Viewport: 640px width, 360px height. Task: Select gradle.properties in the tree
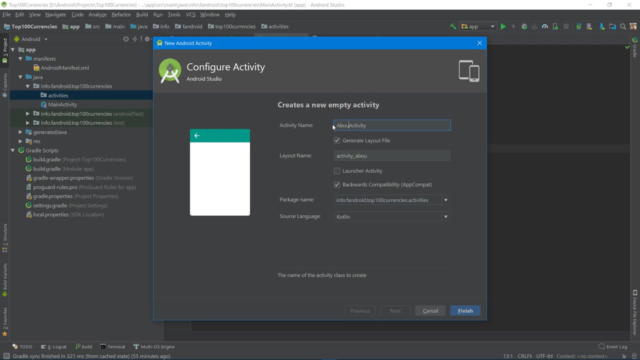pos(71,196)
